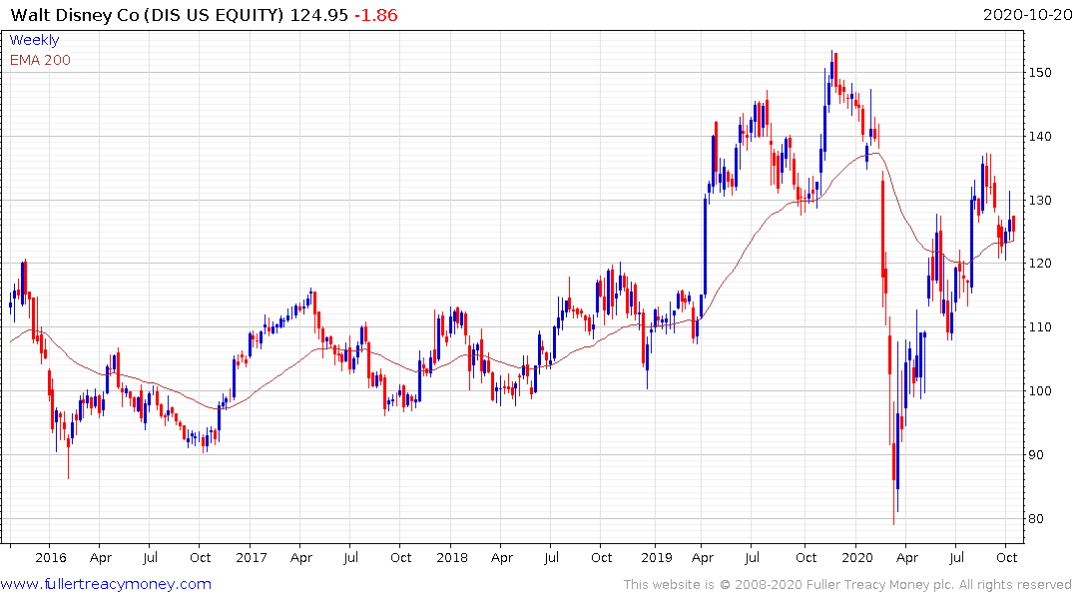Click the 120 price axis label

[x=1040, y=264]
